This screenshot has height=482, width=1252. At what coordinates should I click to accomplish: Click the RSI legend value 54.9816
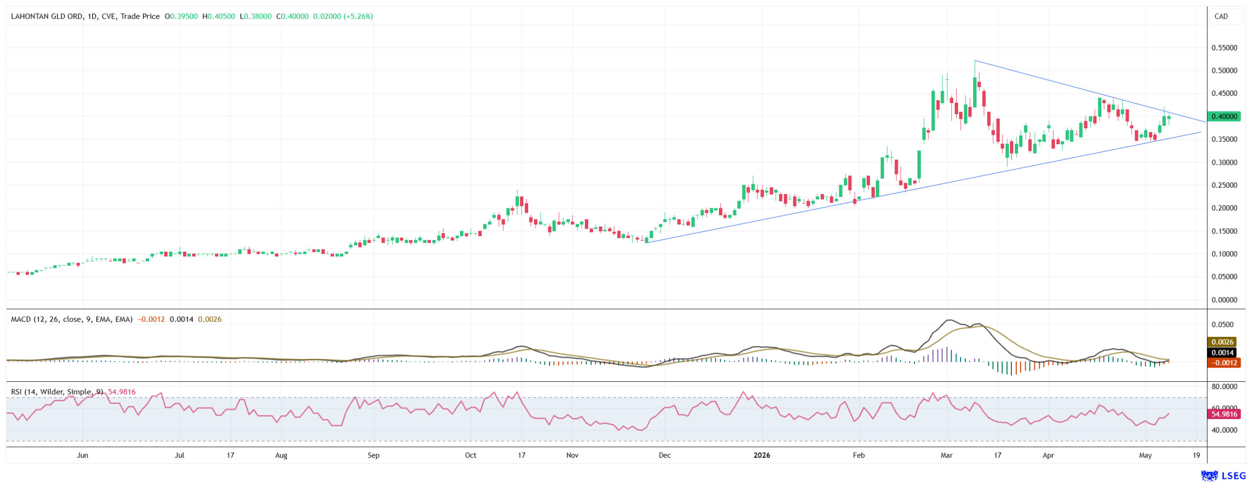coord(122,392)
